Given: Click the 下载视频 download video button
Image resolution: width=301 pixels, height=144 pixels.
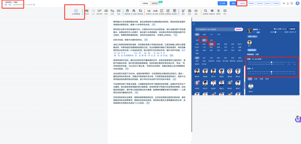Looking at the screenshot, I should tap(250, 3).
